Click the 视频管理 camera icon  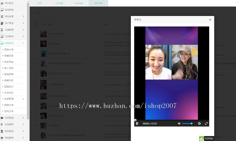[2, 118]
